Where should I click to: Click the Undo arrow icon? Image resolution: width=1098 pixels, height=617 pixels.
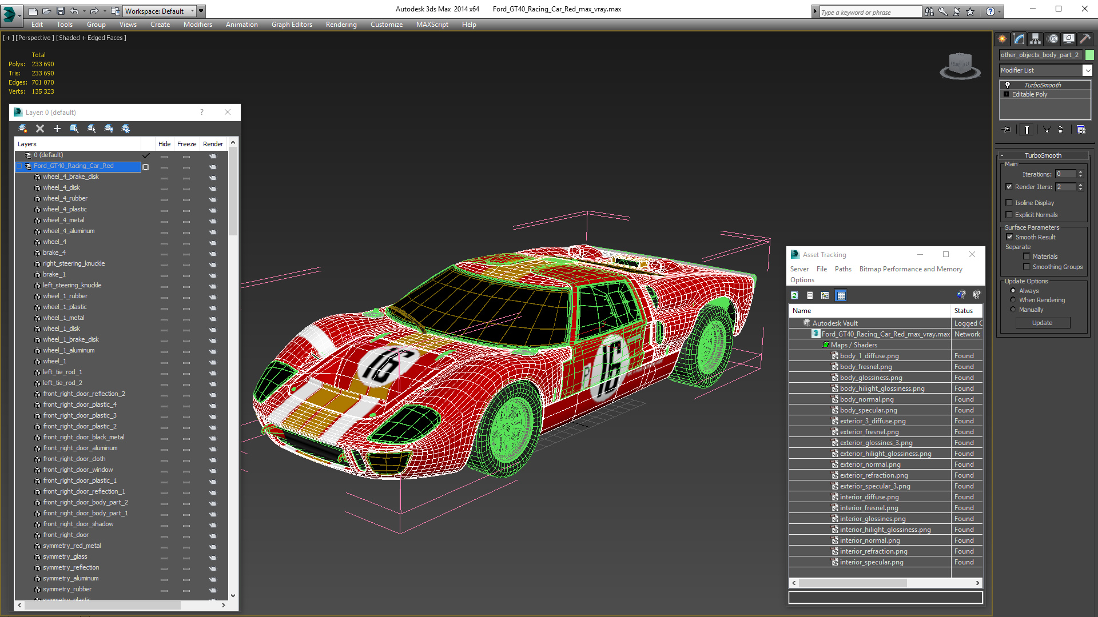point(74,11)
